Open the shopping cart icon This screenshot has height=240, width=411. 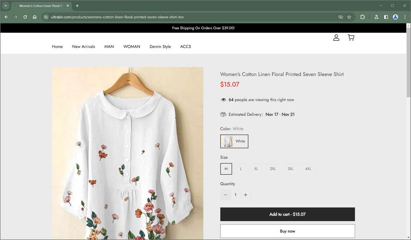[351, 37]
